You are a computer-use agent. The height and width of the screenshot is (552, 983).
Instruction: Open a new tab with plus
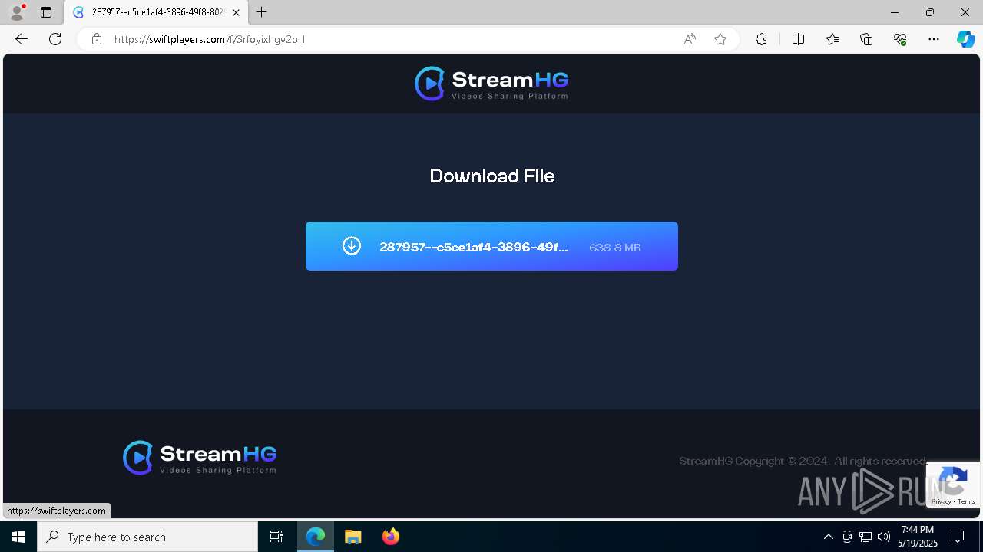coord(262,12)
